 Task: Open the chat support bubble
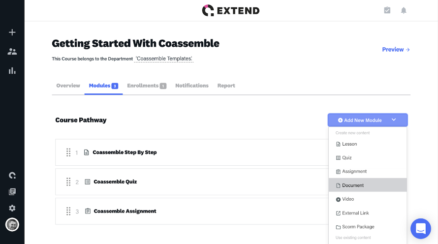point(420,228)
